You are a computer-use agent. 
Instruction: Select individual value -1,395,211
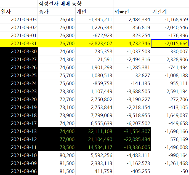pos(94,19)
